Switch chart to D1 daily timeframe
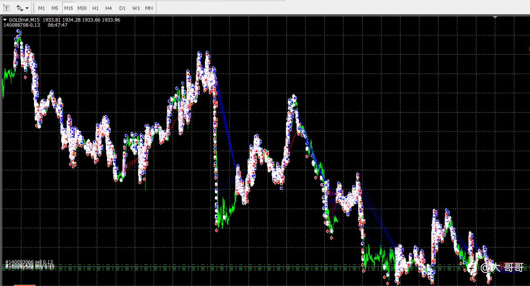The image size is (530, 286). 122,8
